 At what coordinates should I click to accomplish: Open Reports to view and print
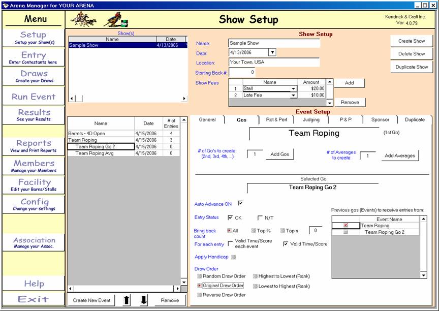[33, 146]
